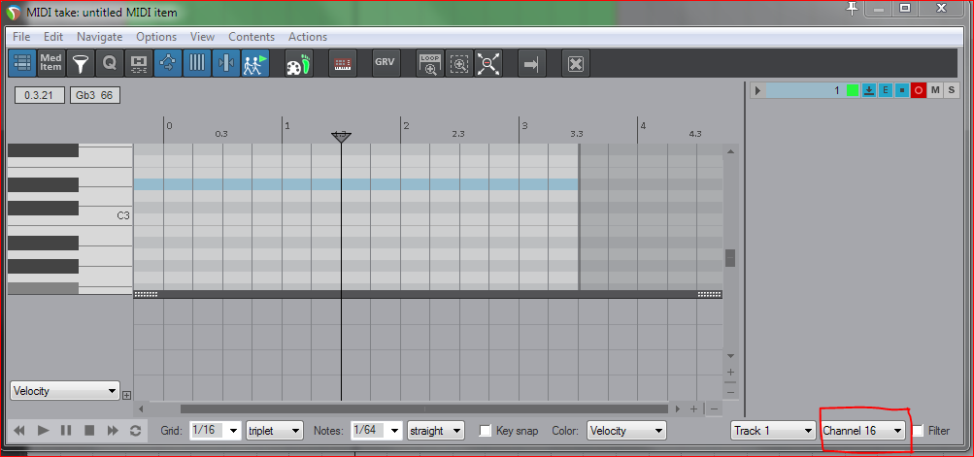Skip forward with the fast-forward button
The height and width of the screenshot is (457, 974).
tap(113, 430)
